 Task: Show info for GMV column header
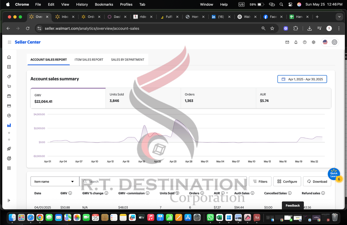(70, 193)
